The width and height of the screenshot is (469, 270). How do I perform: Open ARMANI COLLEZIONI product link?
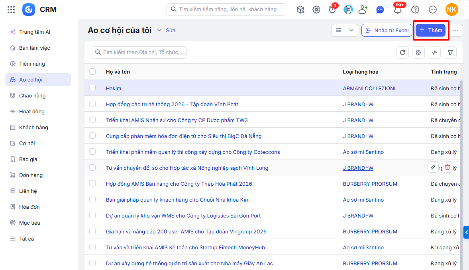click(x=369, y=88)
